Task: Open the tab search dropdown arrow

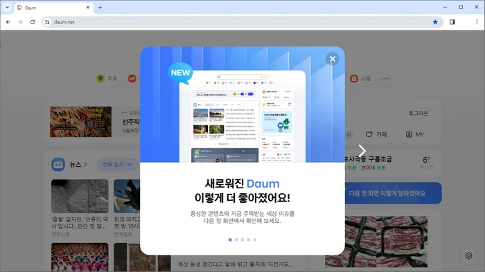Action: 7,8
